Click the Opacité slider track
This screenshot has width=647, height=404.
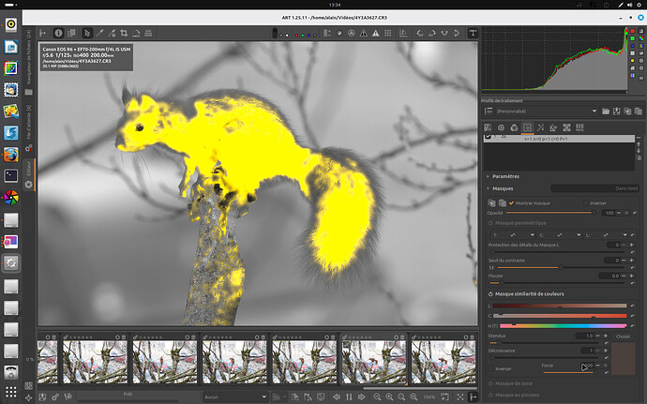click(x=549, y=213)
